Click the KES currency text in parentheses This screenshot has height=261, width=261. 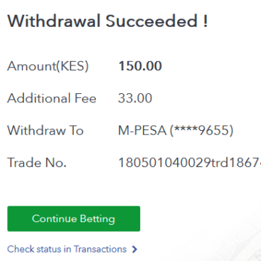point(72,66)
